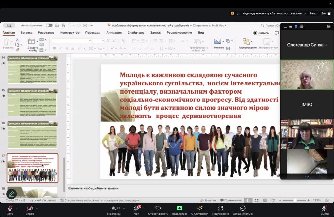
Task: Open Специальные возможности accessibility check
Action: point(100,200)
